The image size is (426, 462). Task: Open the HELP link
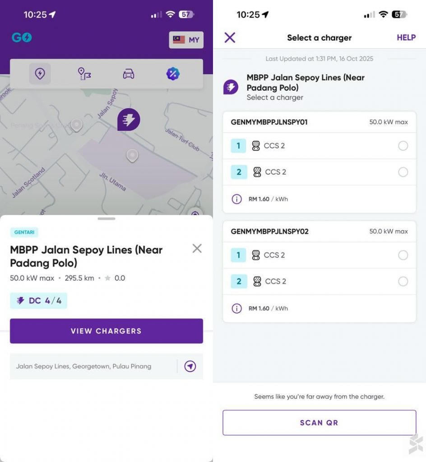406,37
